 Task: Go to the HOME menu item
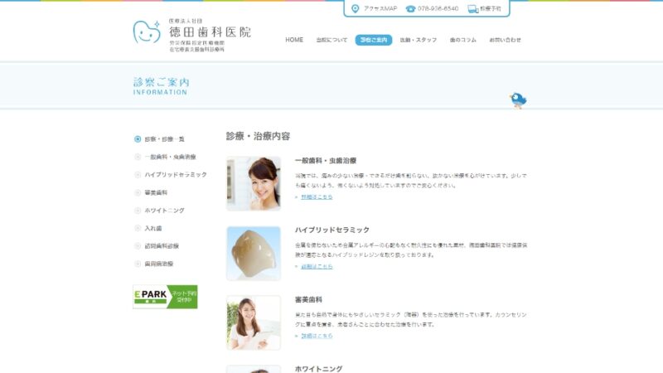(x=294, y=40)
